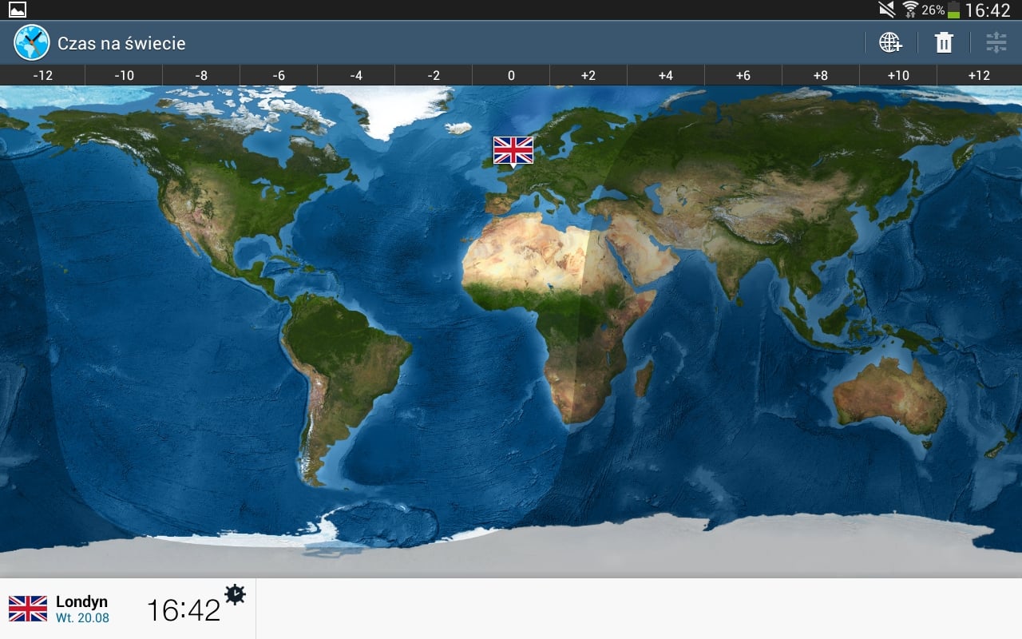Tap the world clock app icon
Screen dimensions: 1022x639
pyautogui.click(x=31, y=42)
